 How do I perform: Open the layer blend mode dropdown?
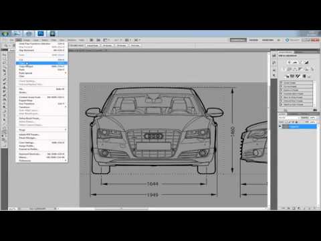(289, 118)
